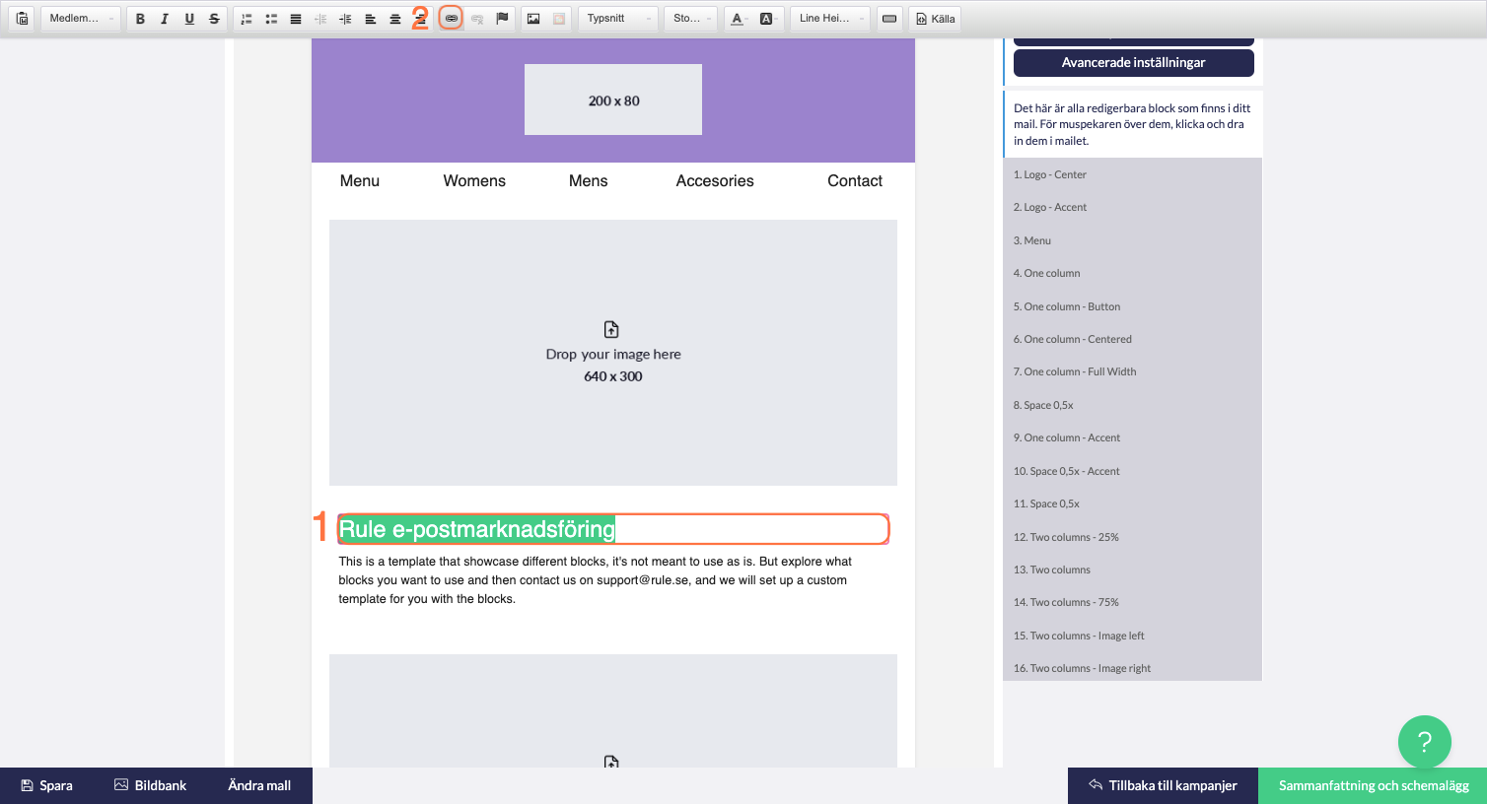Click the 640 x 300 image drop zone
Viewport: 1487px width, 804px height.
(x=613, y=353)
